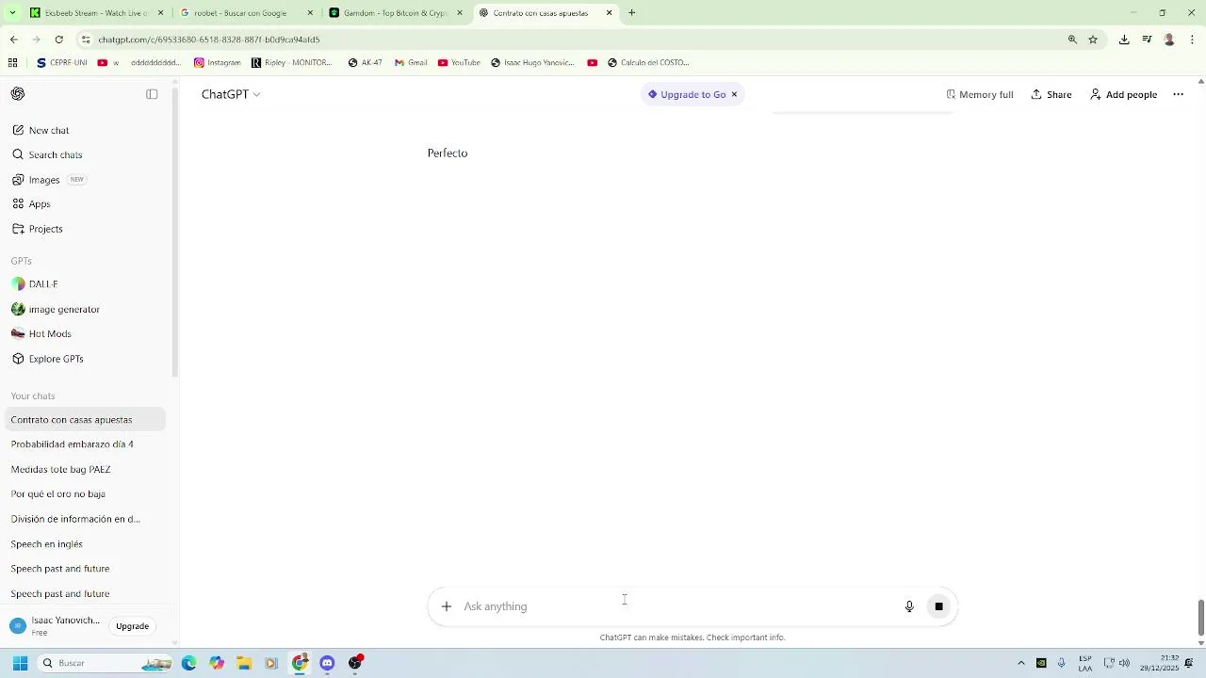Open the Instagram bookmark
1206x678 pixels.
point(217,63)
